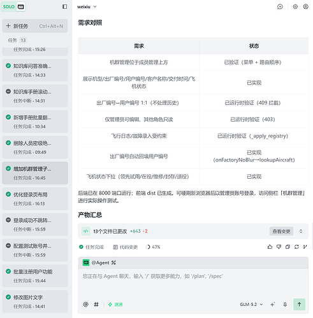Screen dimensions: 313x318
Task: Click the code file icon beside 13个文件已更改
Action: pos(86,231)
